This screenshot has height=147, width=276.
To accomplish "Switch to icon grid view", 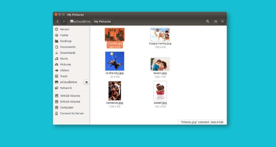I will point(222,22).
